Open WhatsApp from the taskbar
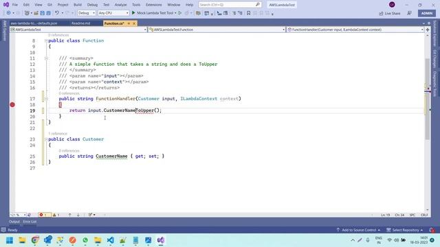The image size is (440, 247). click(x=85, y=240)
